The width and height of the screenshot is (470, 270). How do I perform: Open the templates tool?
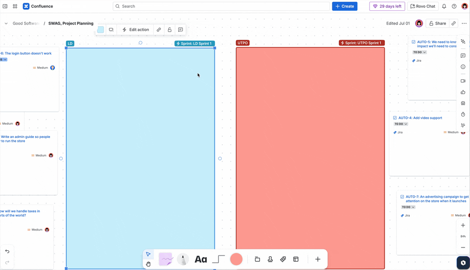(296, 259)
